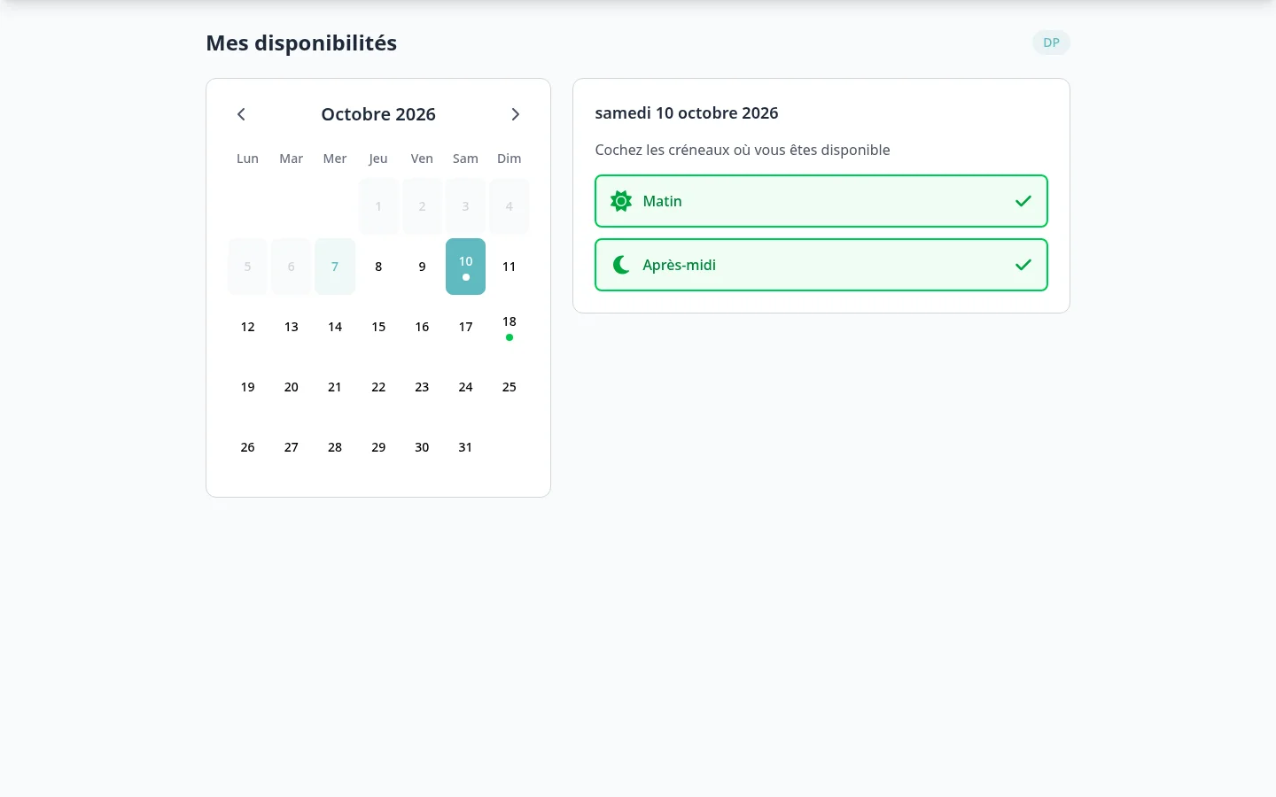Choose October 9 on the calendar
Image resolution: width=1276 pixels, height=797 pixels.
click(422, 267)
